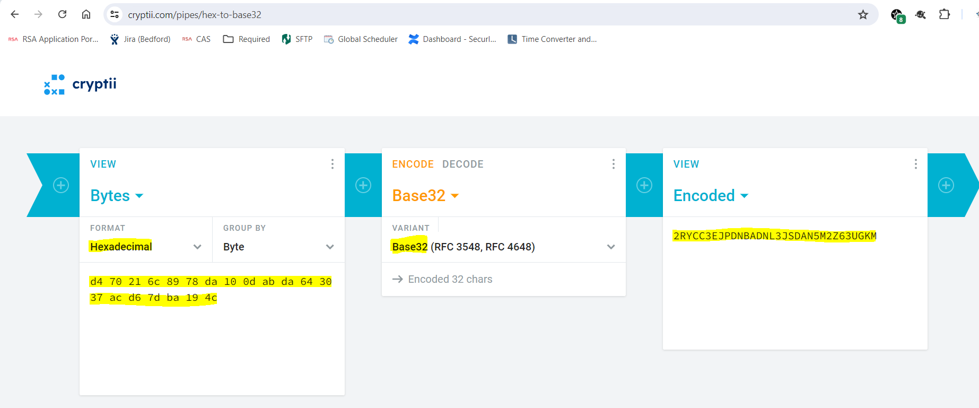The height and width of the screenshot is (408, 979).
Task: Click the browser address bar URL
Action: (195, 15)
